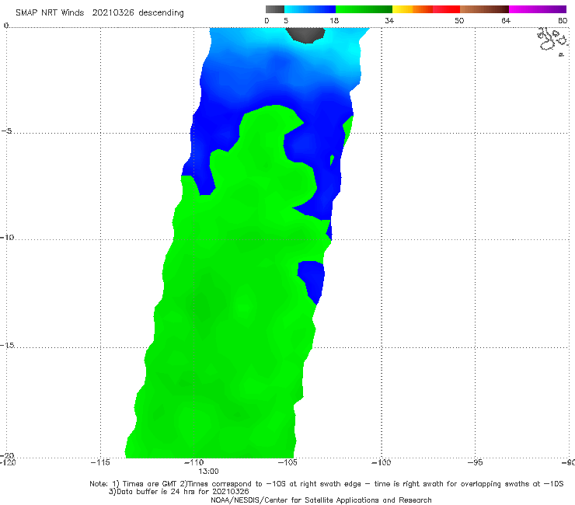This screenshot has height=505, width=575.
Task: Click the '50' color bar label
Action: (459, 20)
